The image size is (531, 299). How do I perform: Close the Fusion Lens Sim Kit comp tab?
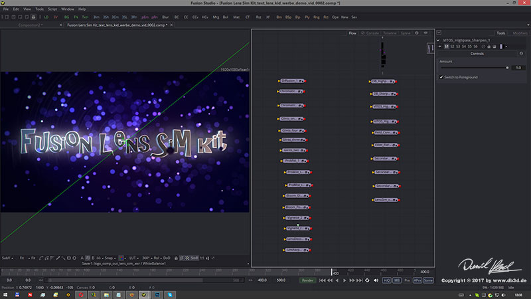tap(171, 25)
